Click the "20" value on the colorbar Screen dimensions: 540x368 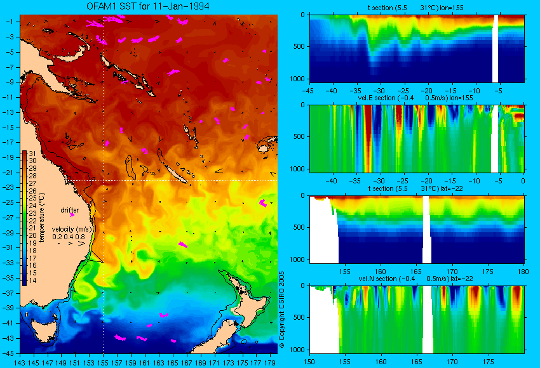(32, 235)
